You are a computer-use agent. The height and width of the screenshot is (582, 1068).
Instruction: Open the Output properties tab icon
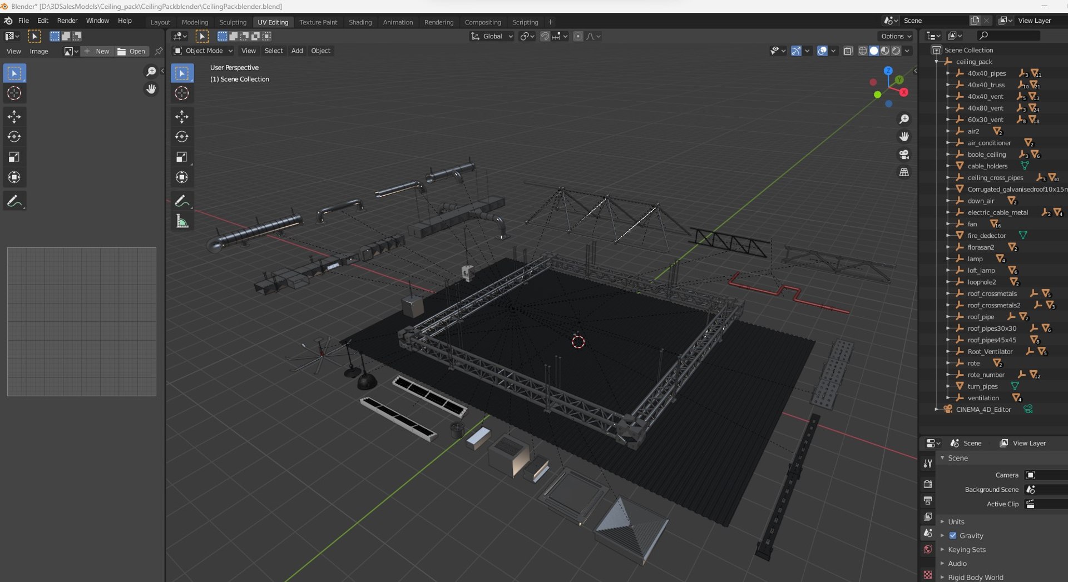(928, 501)
